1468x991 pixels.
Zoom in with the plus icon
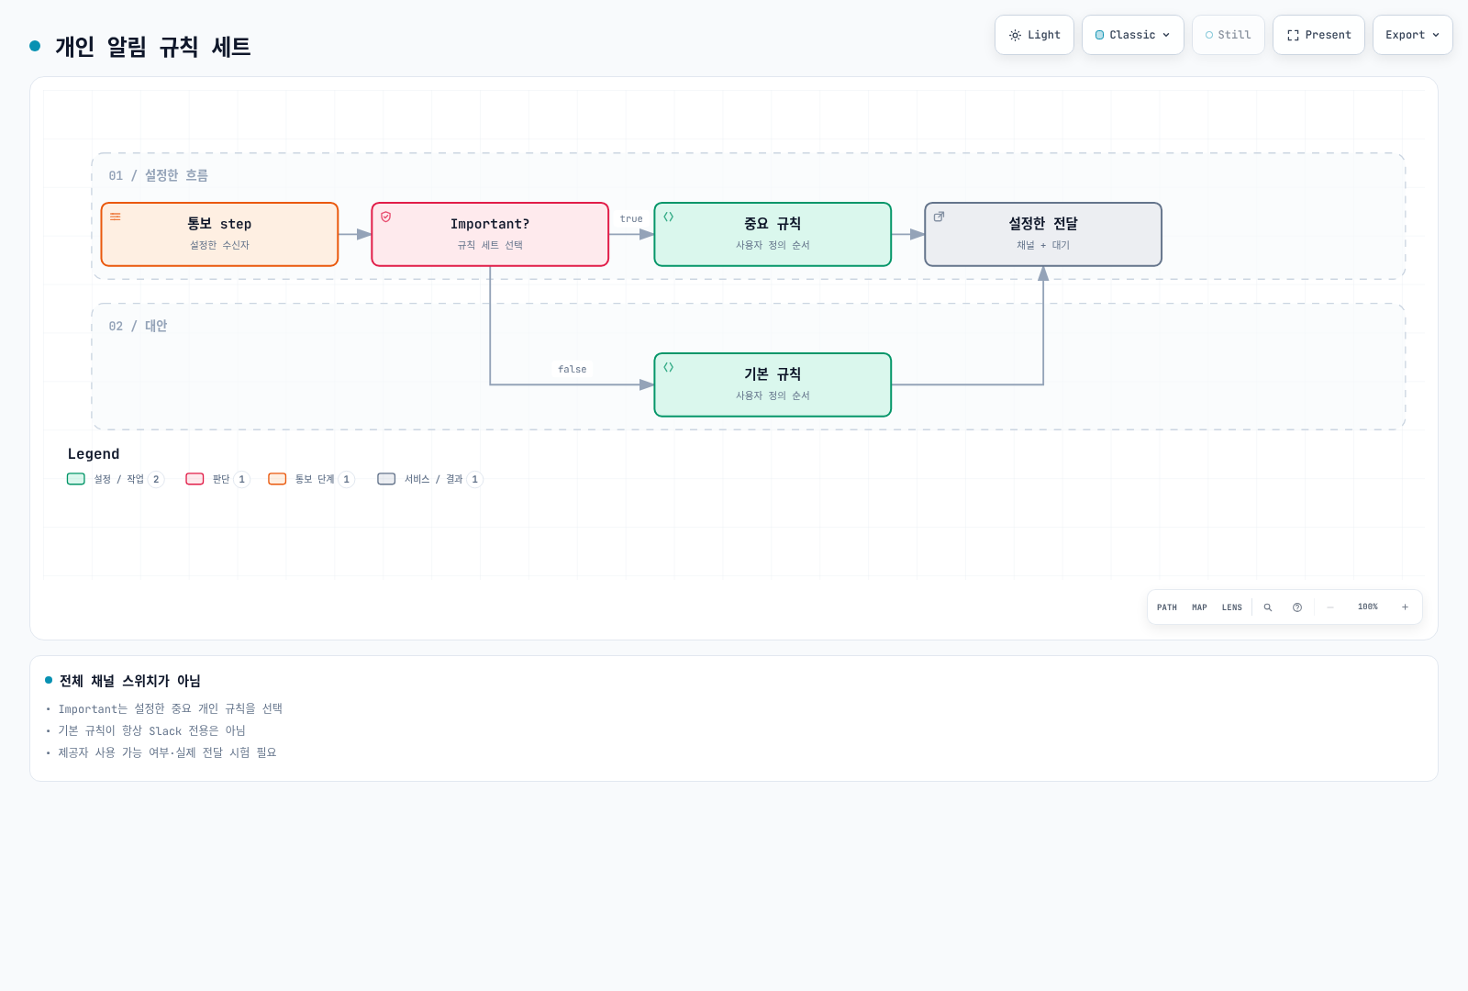[1405, 607]
